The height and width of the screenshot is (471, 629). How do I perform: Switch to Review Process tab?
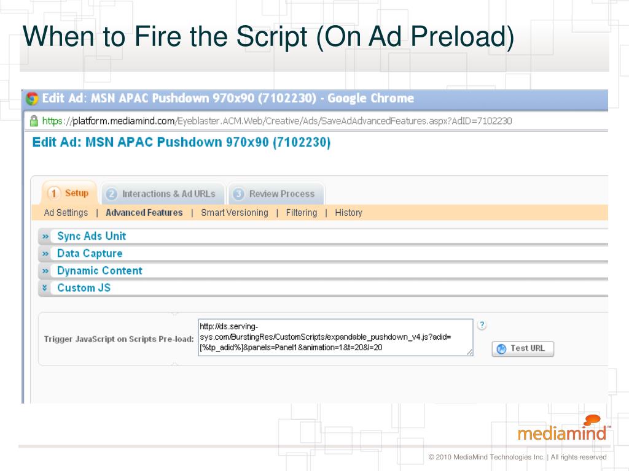coord(276,194)
